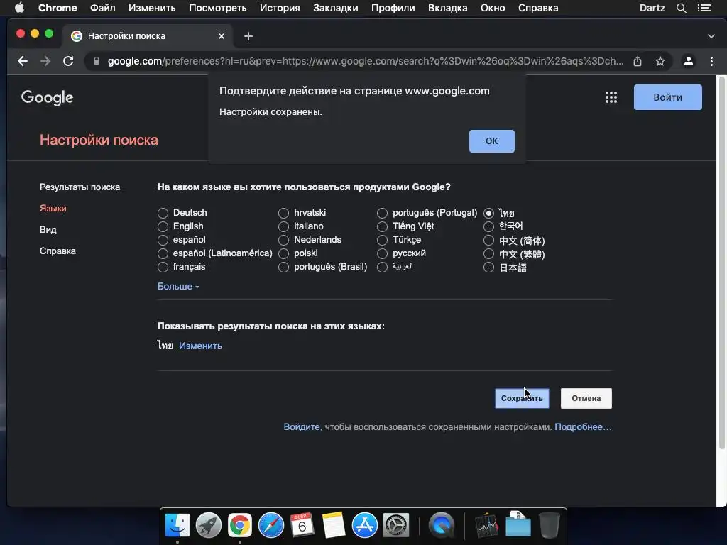This screenshot has width=727, height=545.
Task: Open the folder stack in the Dock
Action: [x=518, y=524]
